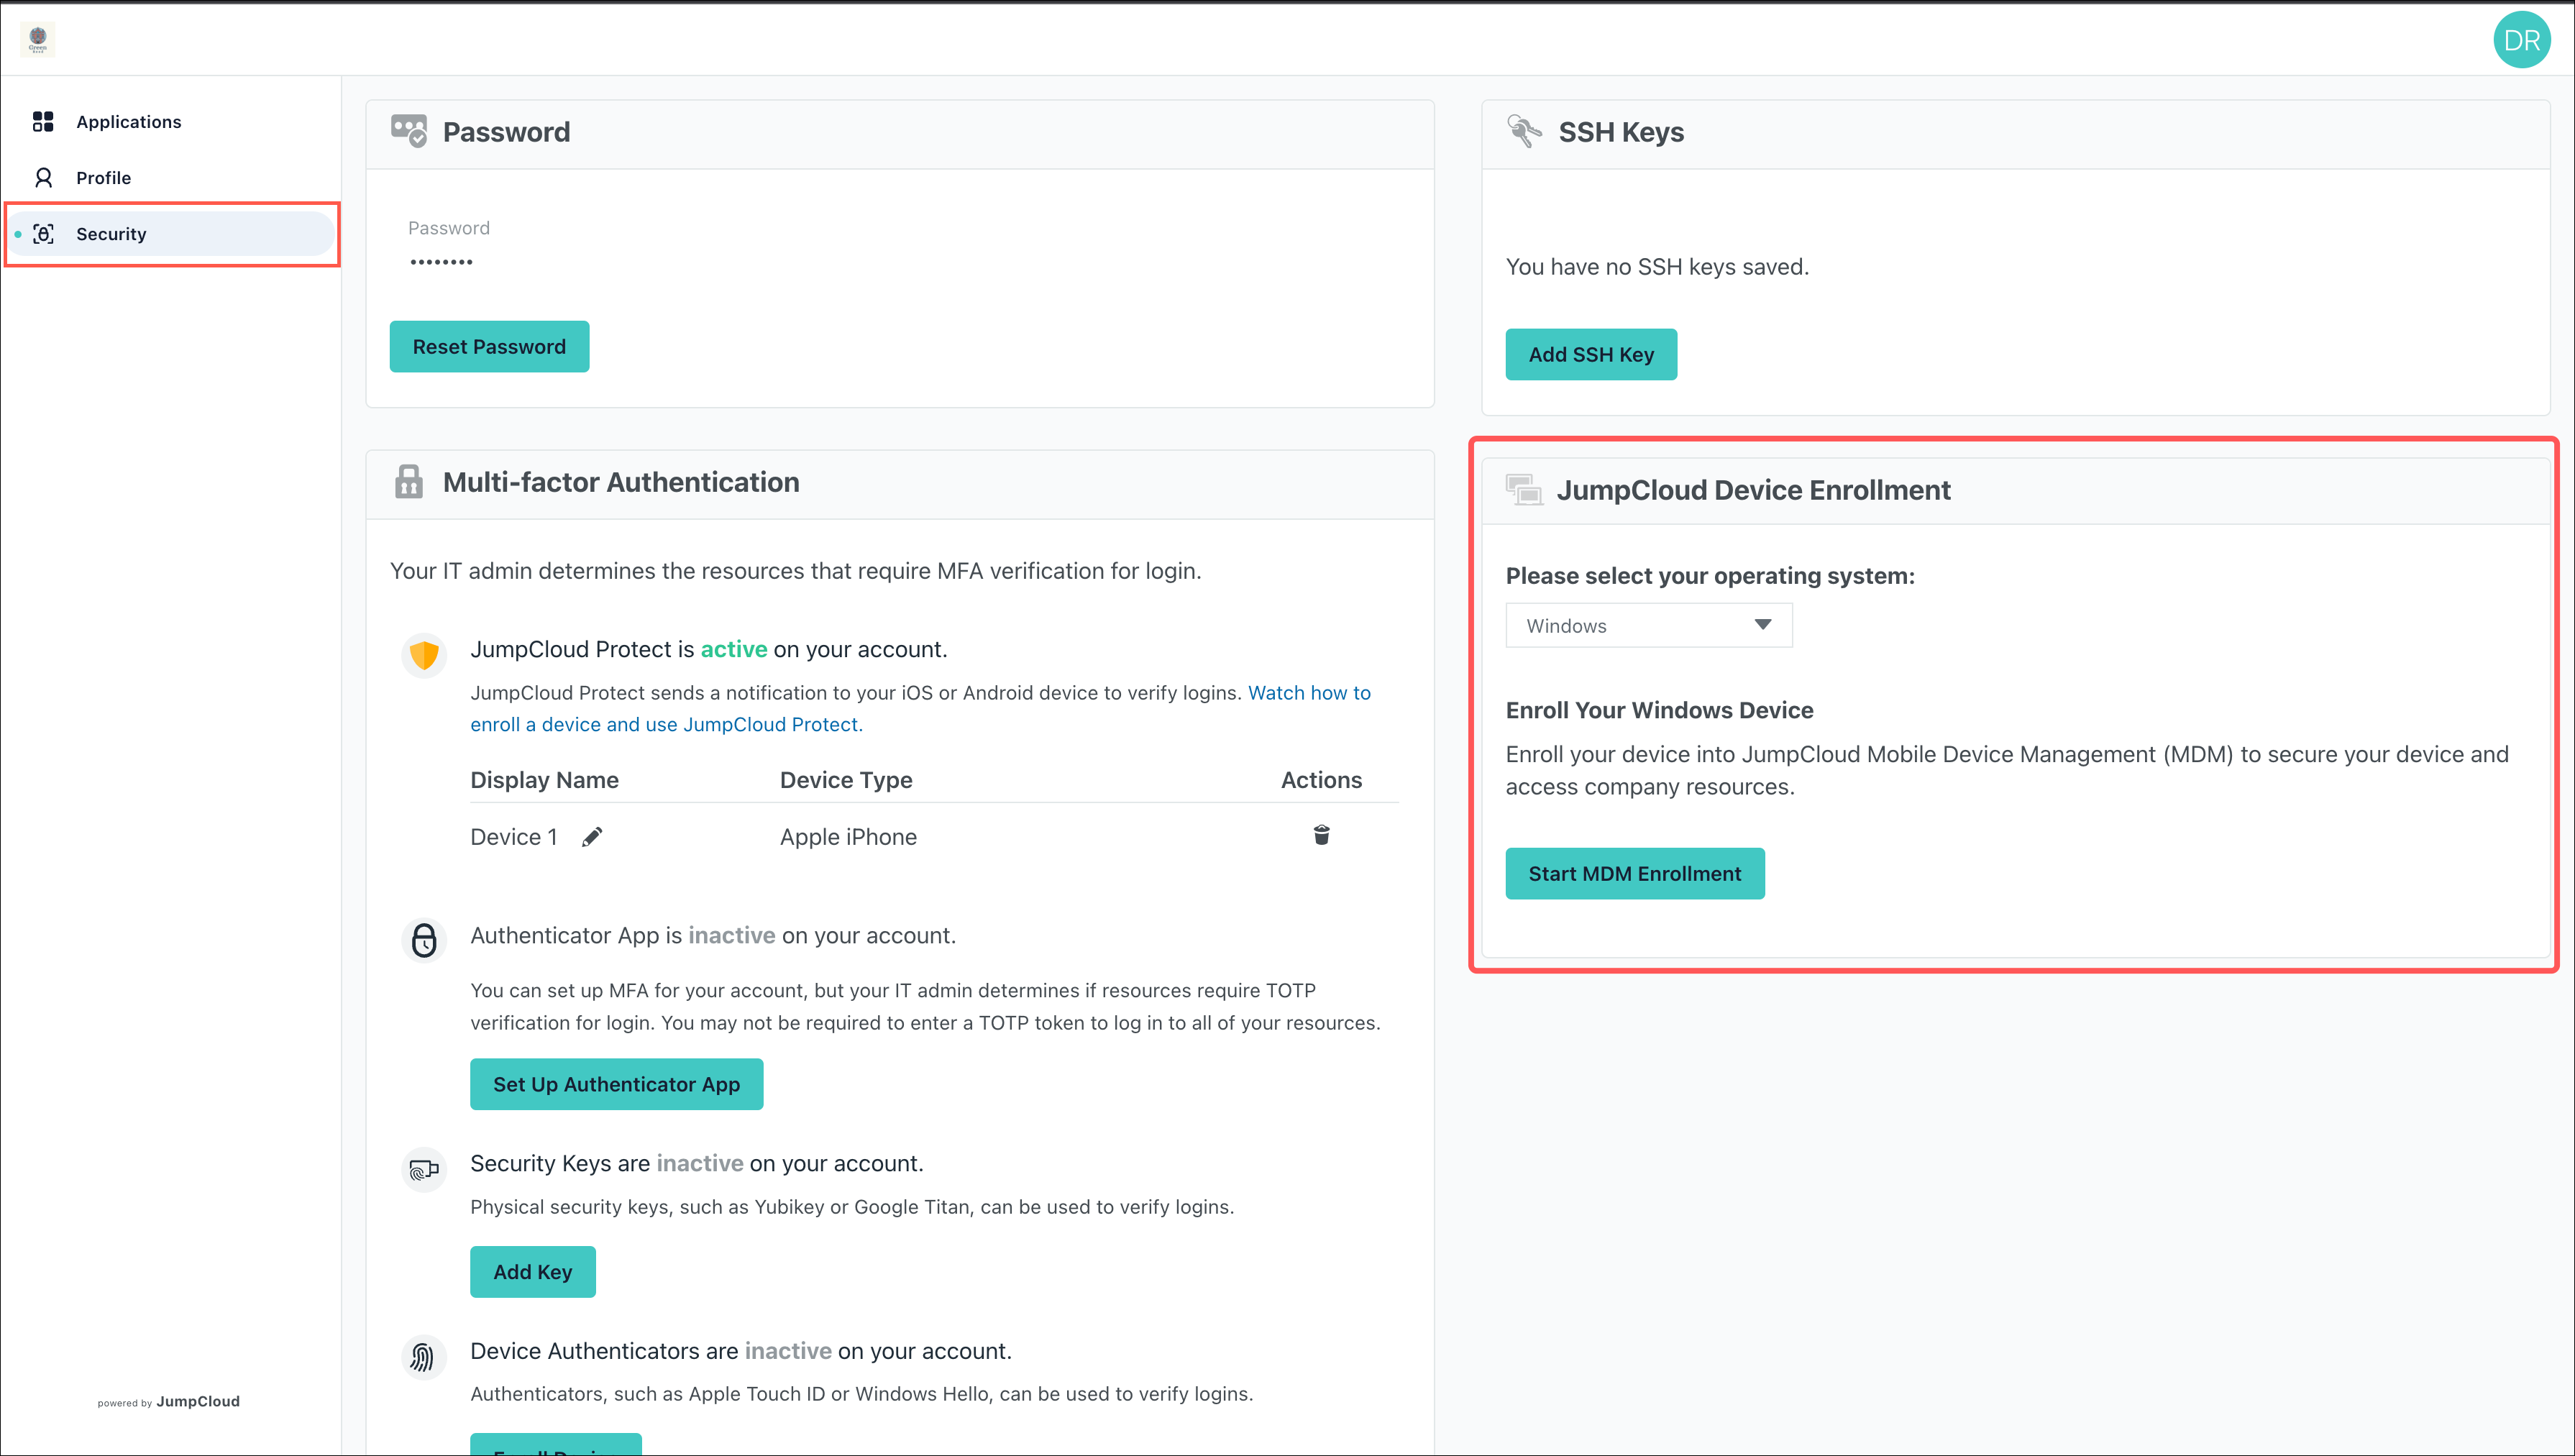Open the operating system dropdown
This screenshot has width=2575, height=1456.
(1647, 626)
